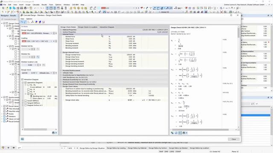Expand the Provided Reinforcement section
The width and height of the screenshot is (273, 153).
[x=61, y=71]
